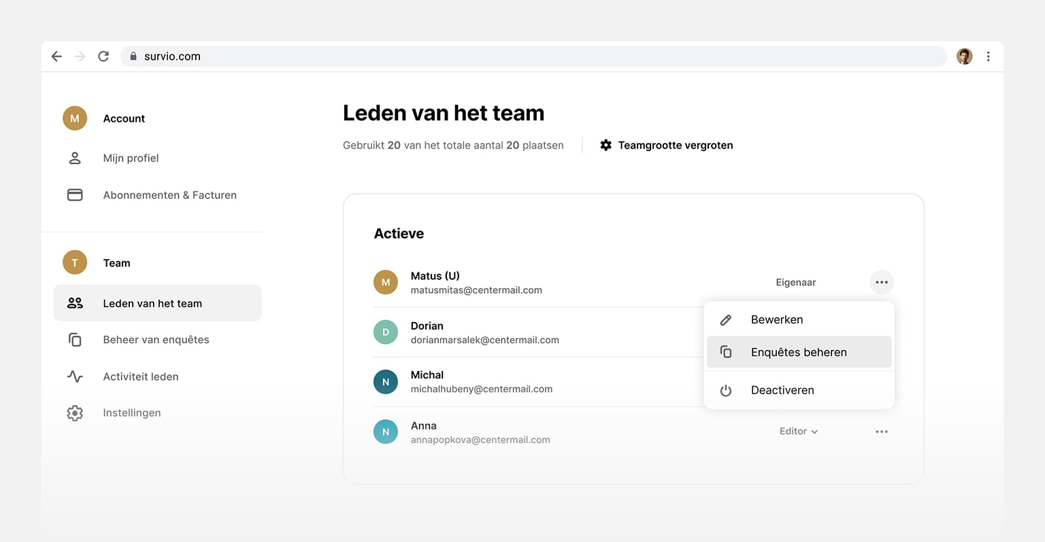The width and height of the screenshot is (1045, 542).
Task: Choose Deactiveren from the context menu
Action: click(x=782, y=390)
